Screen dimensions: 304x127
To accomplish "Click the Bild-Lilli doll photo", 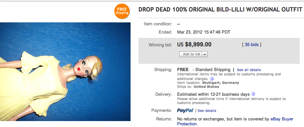I will (x=65, y=72).
